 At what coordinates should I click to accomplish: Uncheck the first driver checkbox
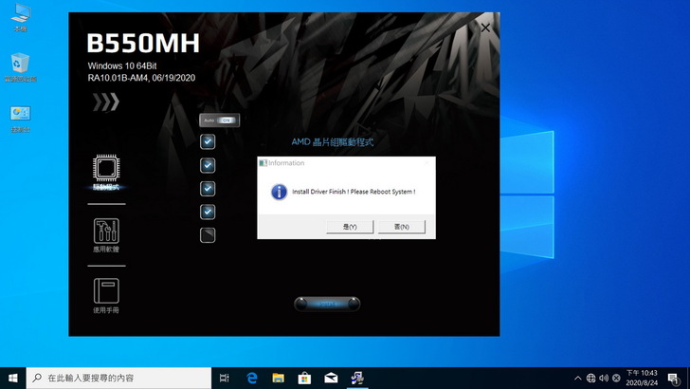208,141
